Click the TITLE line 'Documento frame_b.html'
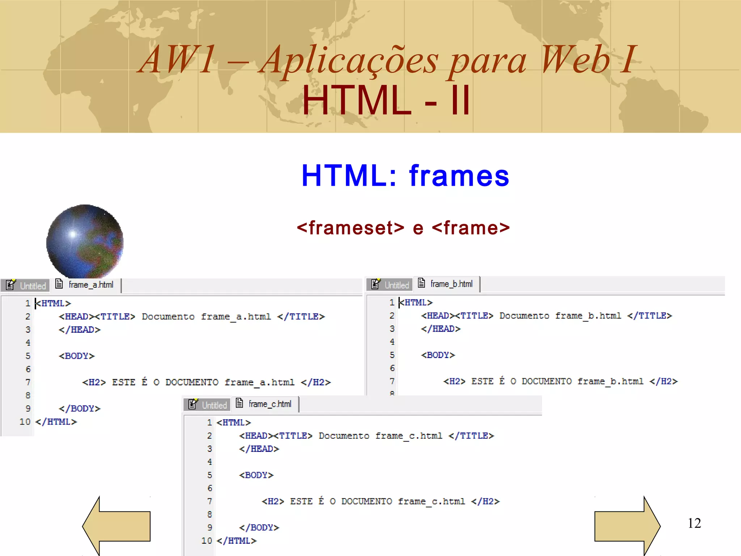 click(546, 316)
